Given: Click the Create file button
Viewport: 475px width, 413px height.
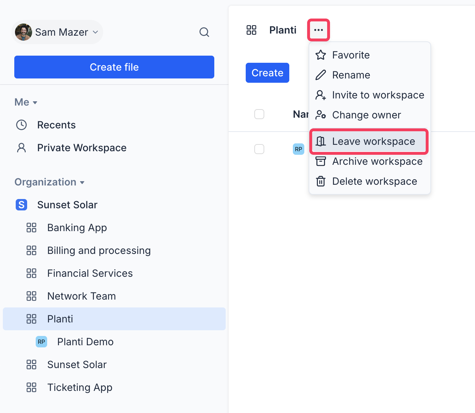Looking at the screenshot, I should click(114, 67).
